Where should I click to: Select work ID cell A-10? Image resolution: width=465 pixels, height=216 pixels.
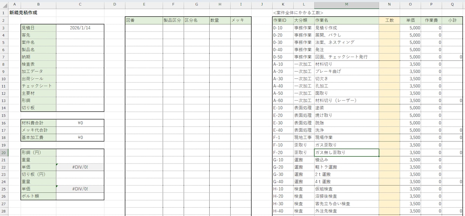coord(283,64)
